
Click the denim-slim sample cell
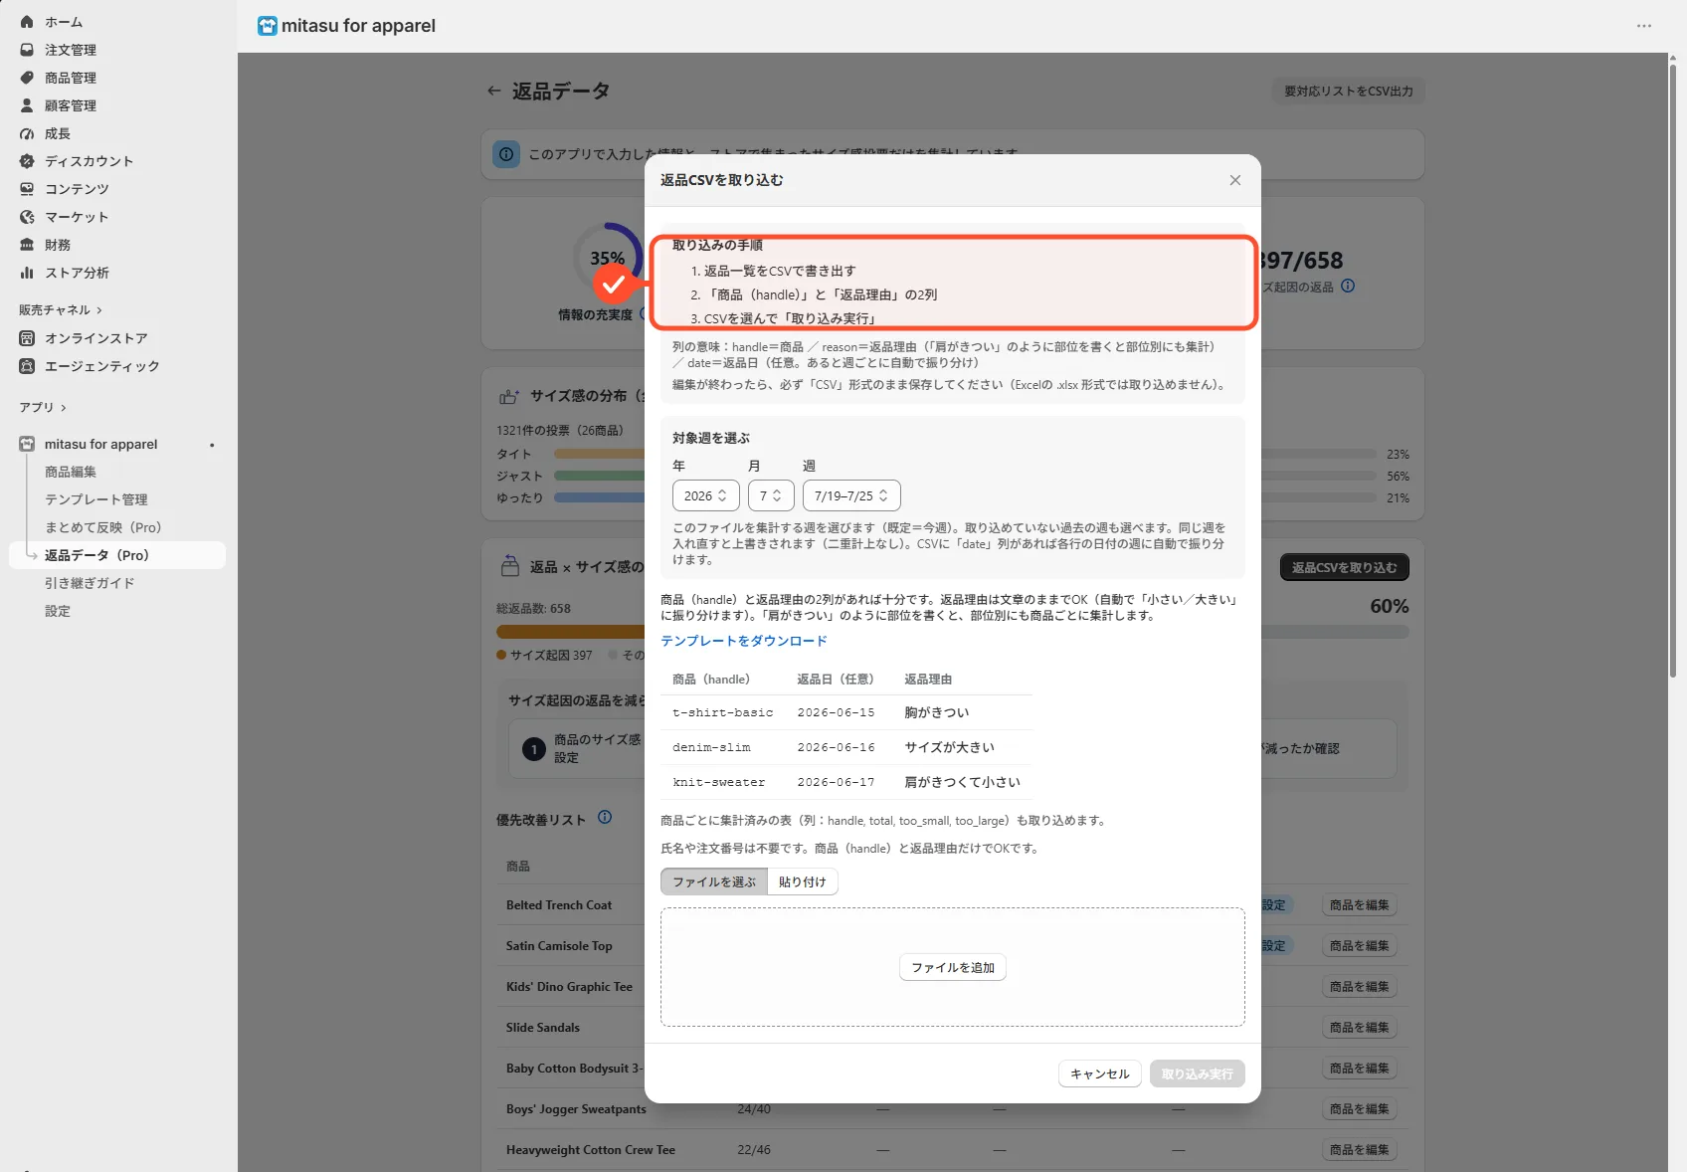tap(712, 747)
